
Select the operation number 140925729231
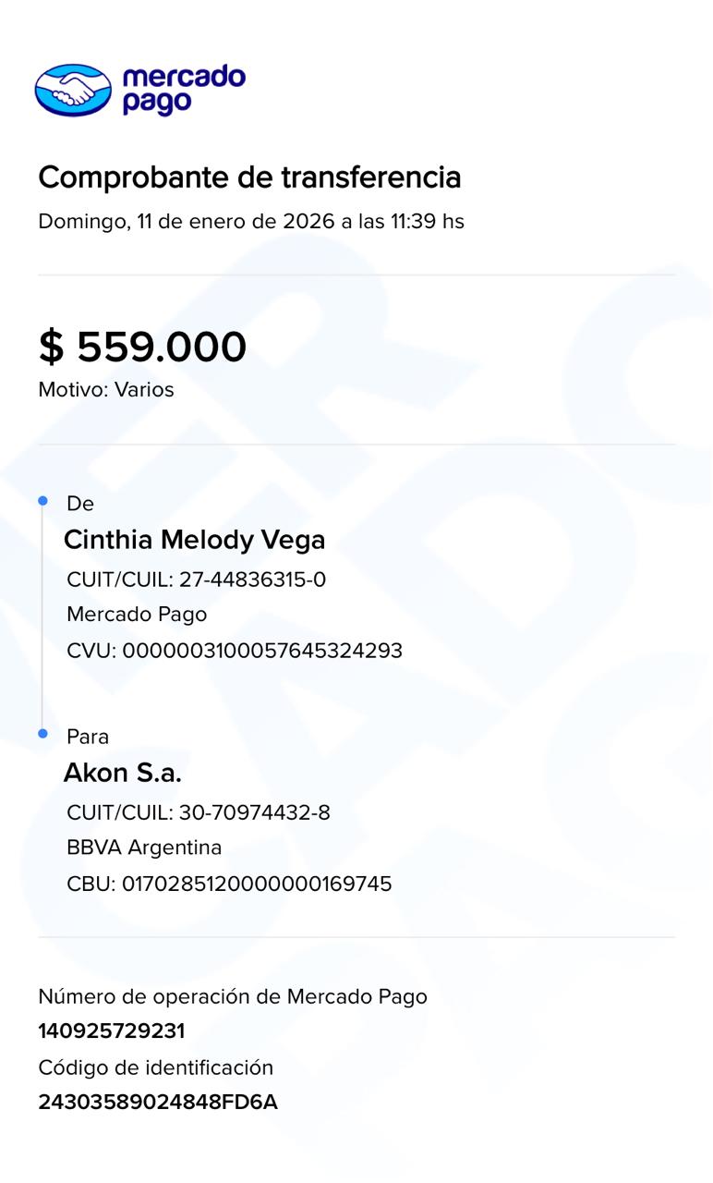tap(112, 1031)
